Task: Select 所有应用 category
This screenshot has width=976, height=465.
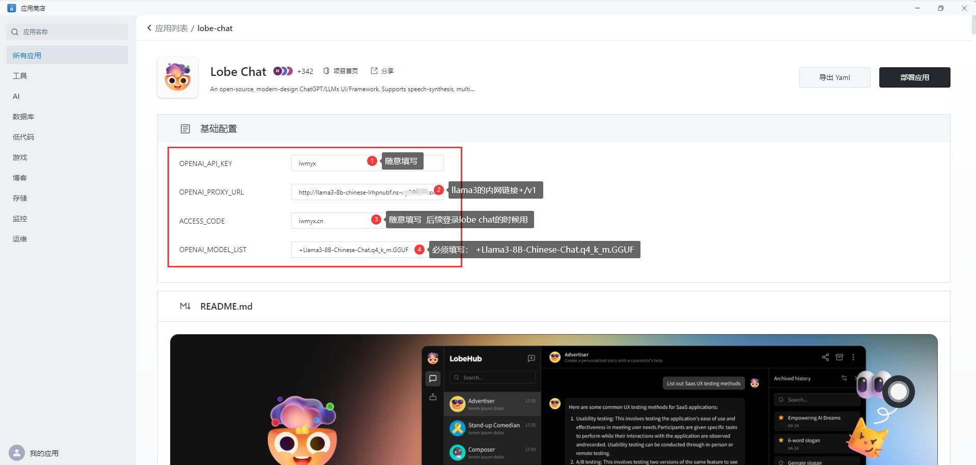Action: 67,55
